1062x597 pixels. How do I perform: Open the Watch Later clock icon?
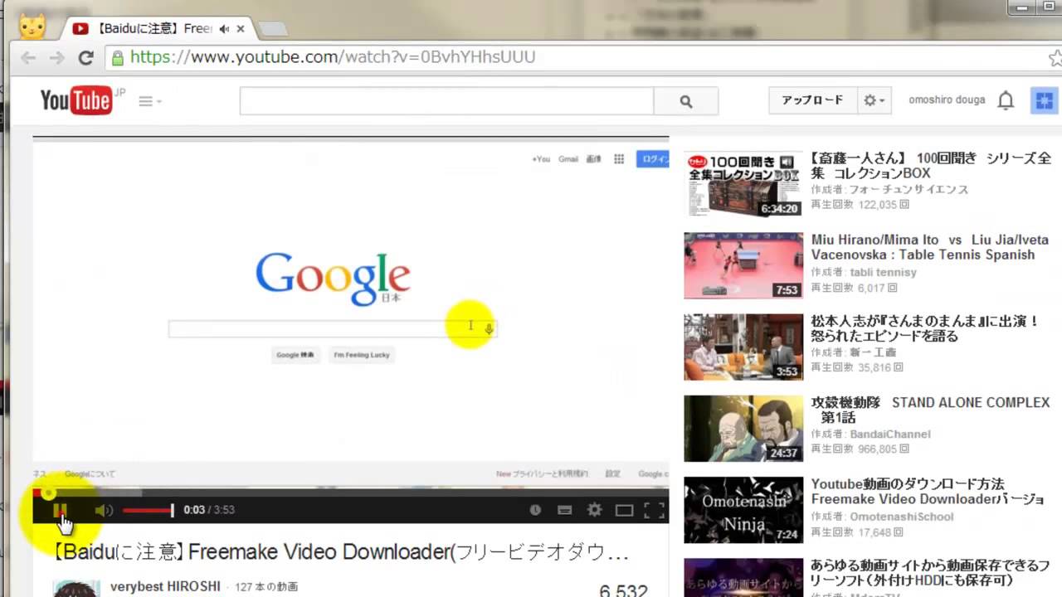[x=535, y=511]
